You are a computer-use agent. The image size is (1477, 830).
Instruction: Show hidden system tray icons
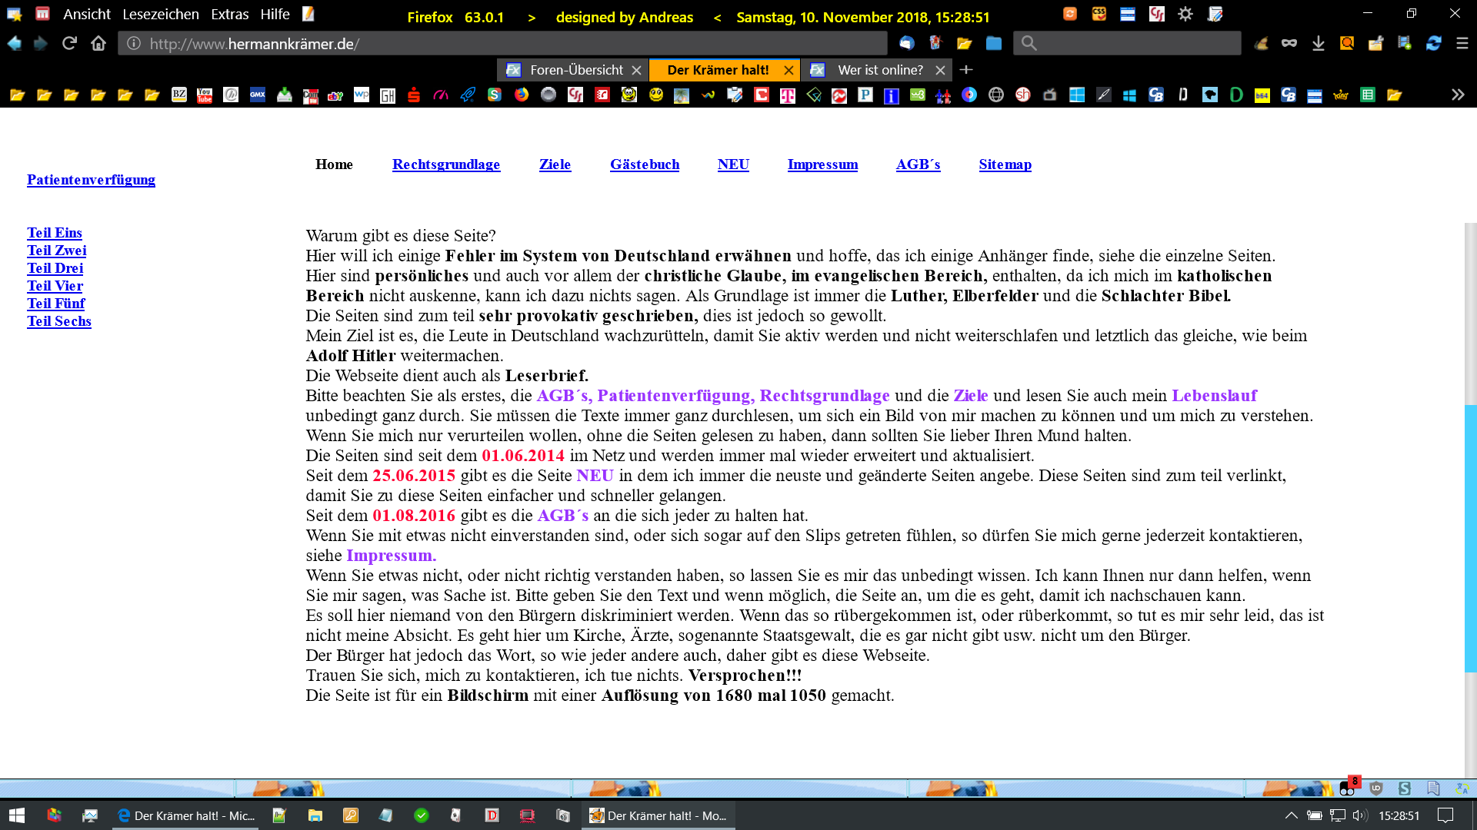pos(1292,815)
